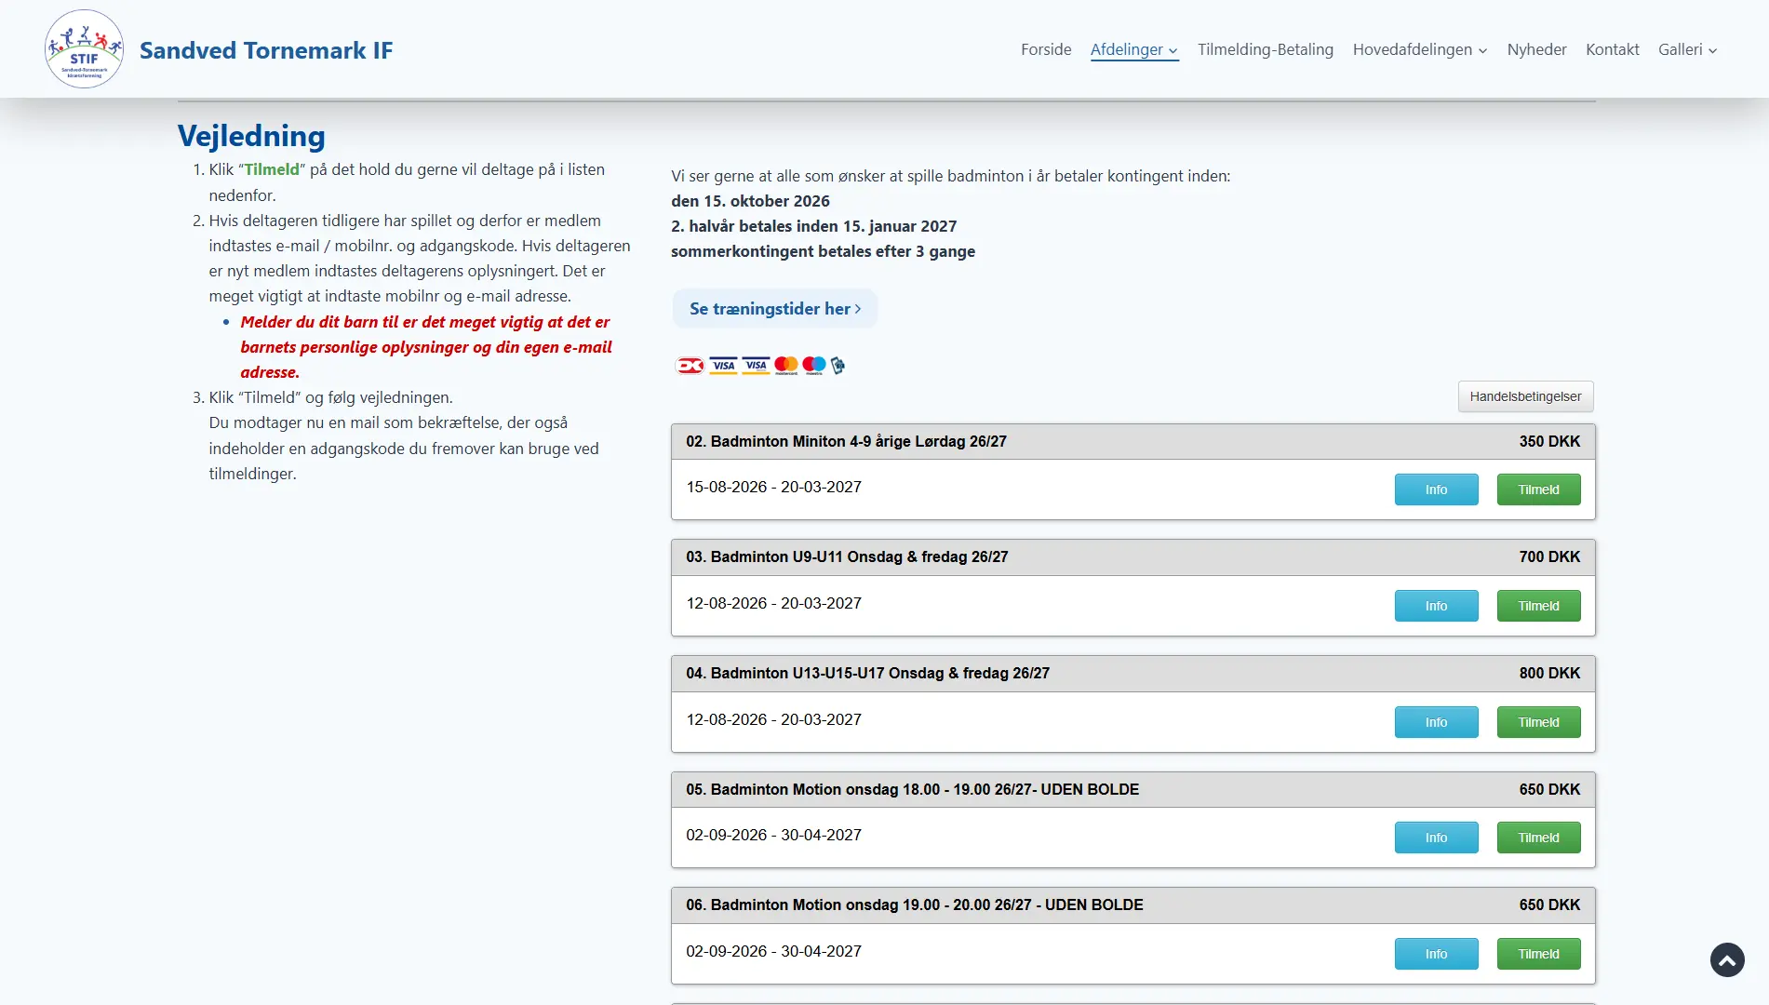Expand the Afdelinger dropdown menu

[x=1134, y=49]
